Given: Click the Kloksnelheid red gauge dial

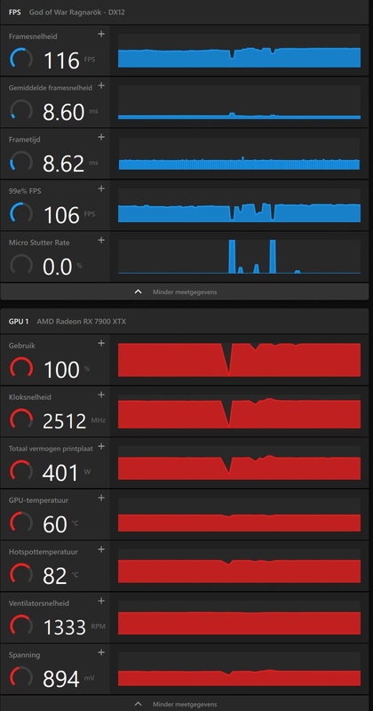Looking at the screenshot, I should (x=20, y=420).
